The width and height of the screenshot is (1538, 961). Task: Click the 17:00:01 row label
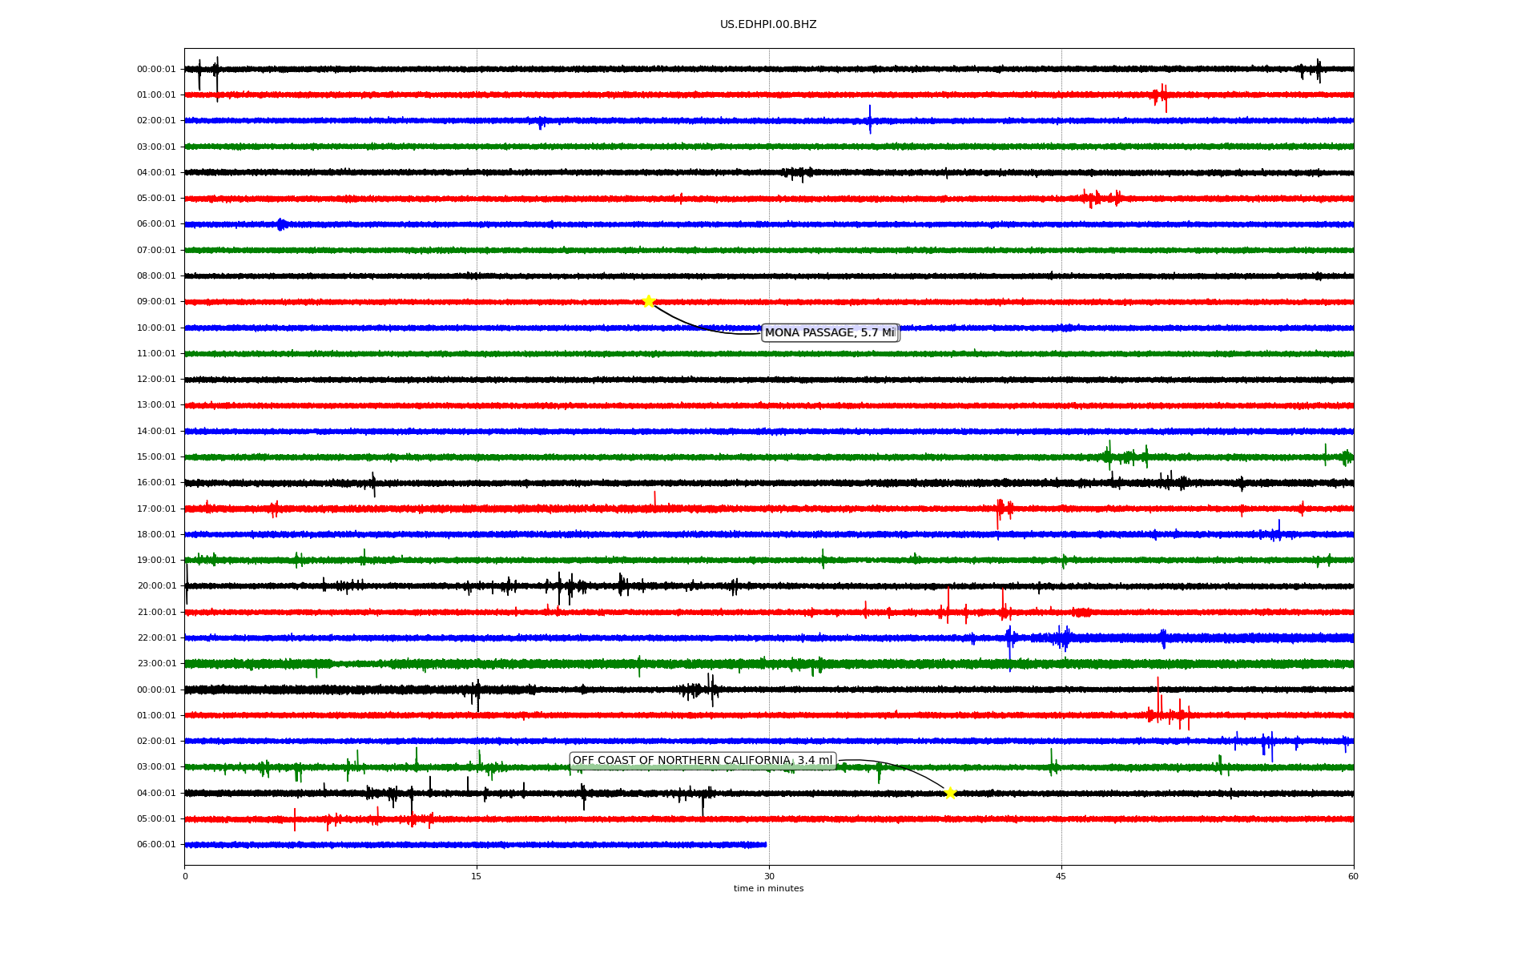pos(156,509)
